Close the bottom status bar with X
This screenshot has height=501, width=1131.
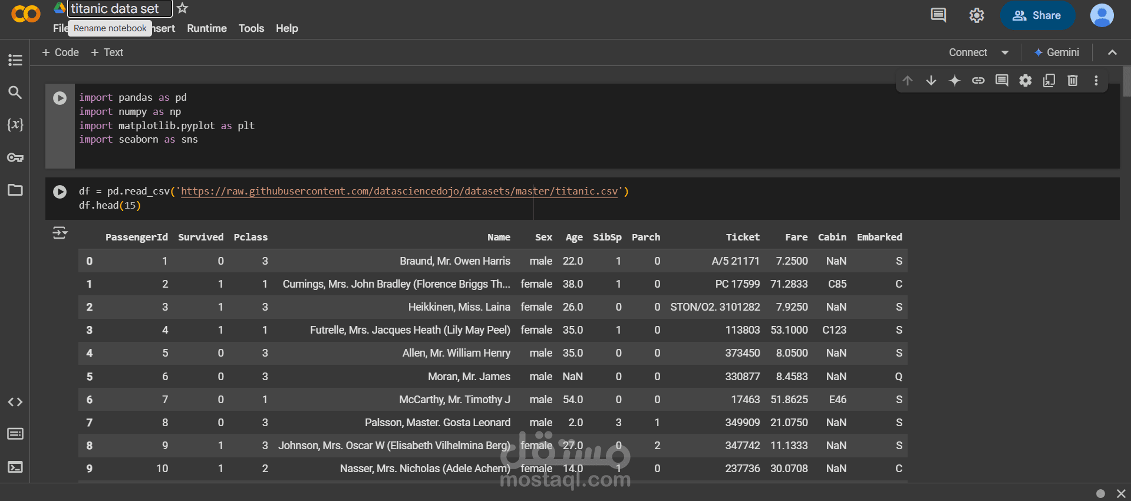point(1121,493)
